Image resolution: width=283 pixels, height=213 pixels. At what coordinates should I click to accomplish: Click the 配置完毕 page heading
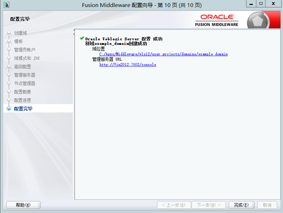19,19
